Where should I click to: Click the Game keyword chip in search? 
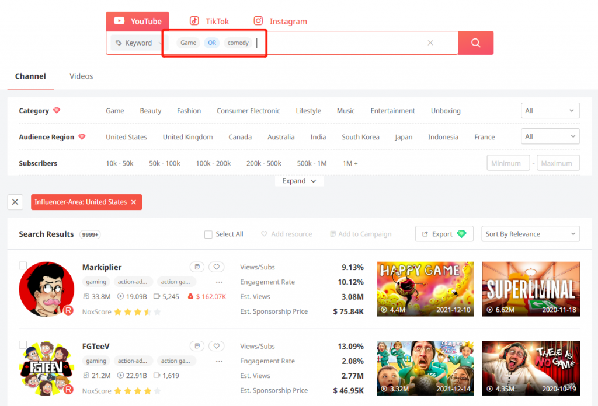coord(189,43)
